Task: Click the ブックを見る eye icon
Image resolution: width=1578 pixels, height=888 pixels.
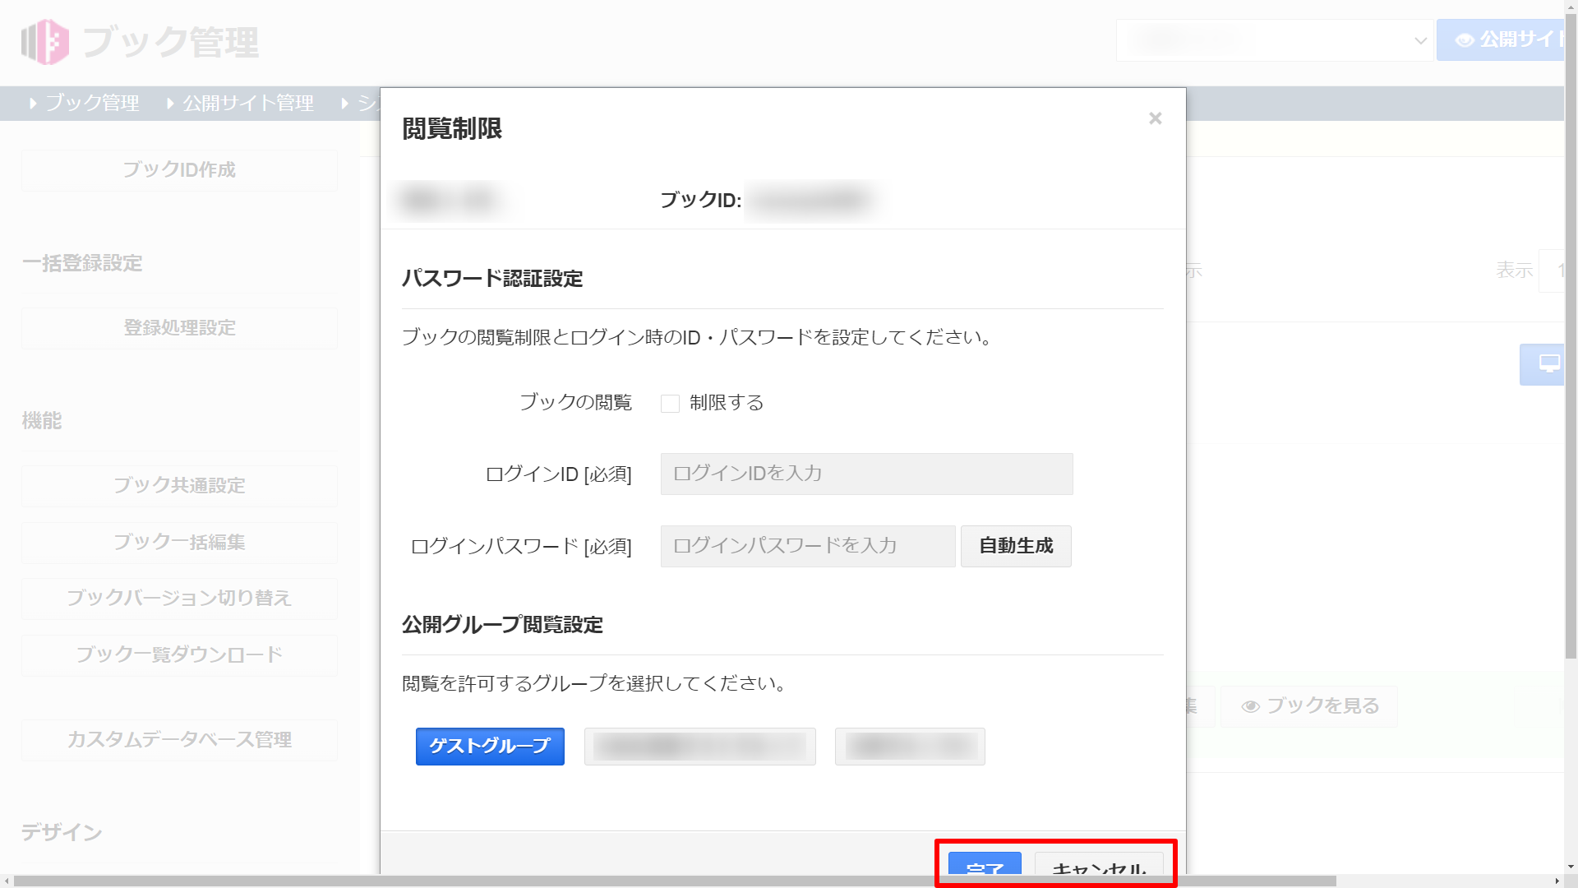Action: pyautogui.click(x=1251, y=706)
